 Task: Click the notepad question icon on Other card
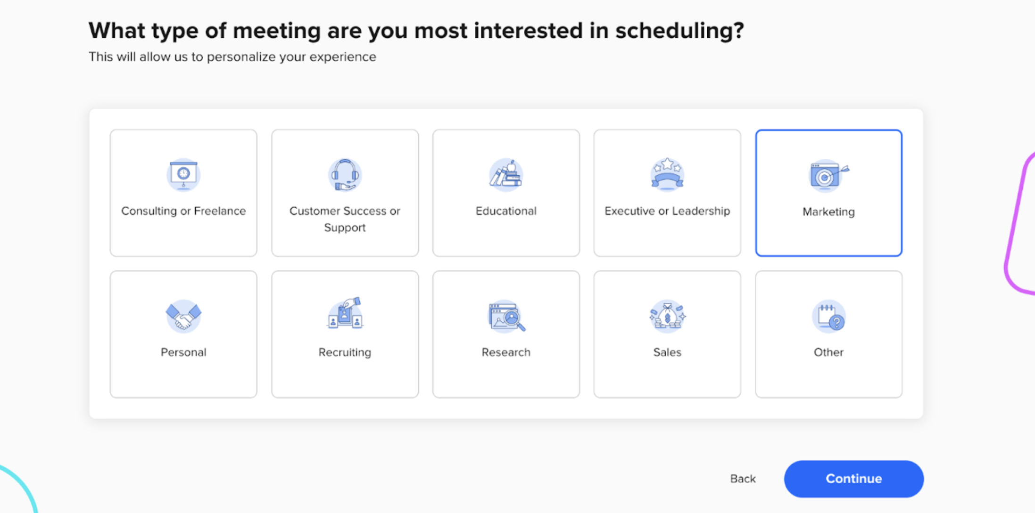coord(828,316)
